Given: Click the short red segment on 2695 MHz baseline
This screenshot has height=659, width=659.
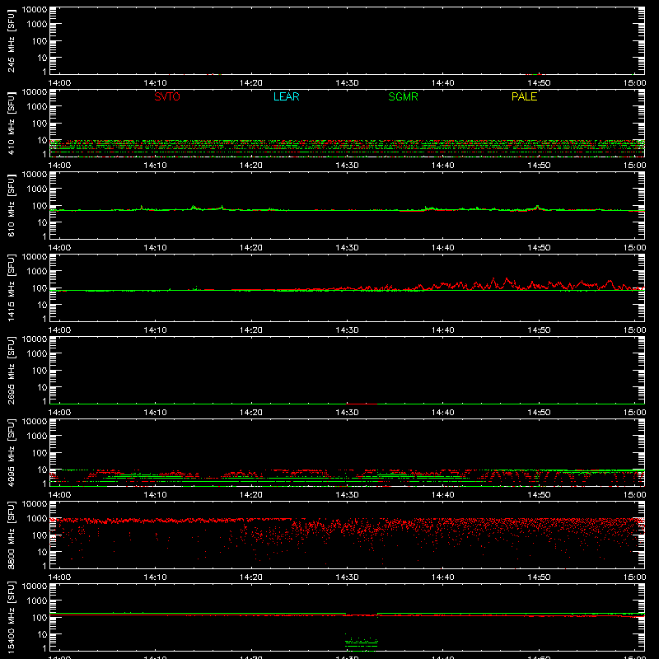Looking at the screenshot, I should (x=362, y=404).
